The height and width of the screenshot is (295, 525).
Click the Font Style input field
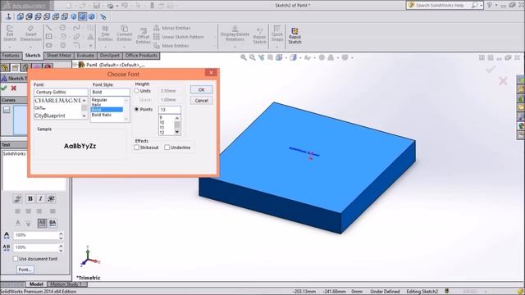[110, 92]
